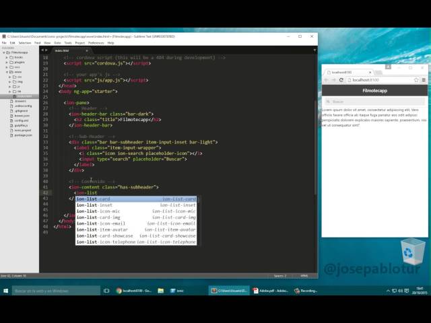The width and height of the screenshot is (431, 323).
Task: Open the Goto menu
Action: coord(57,43)
